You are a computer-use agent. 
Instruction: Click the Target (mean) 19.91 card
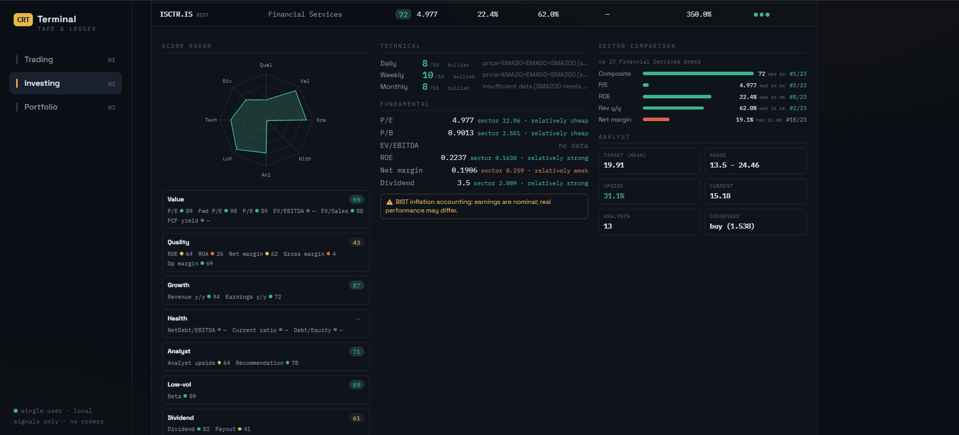(649, 161)
